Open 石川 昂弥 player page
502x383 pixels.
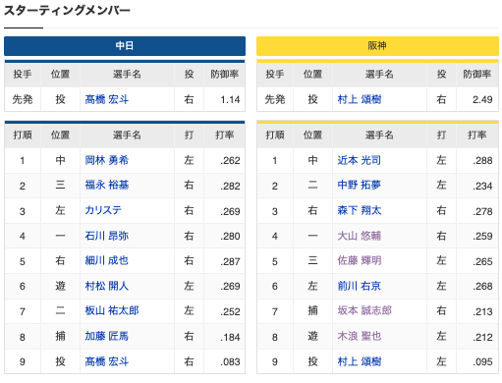click(106, 236)
